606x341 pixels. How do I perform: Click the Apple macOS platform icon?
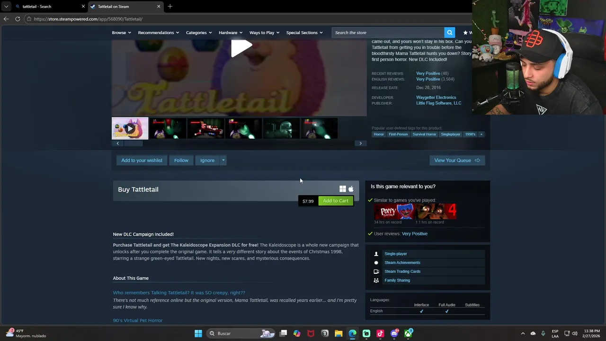click(x=351, y=189)
